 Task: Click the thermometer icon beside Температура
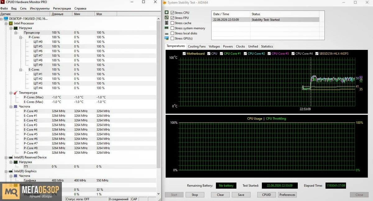tap(16, 93)
